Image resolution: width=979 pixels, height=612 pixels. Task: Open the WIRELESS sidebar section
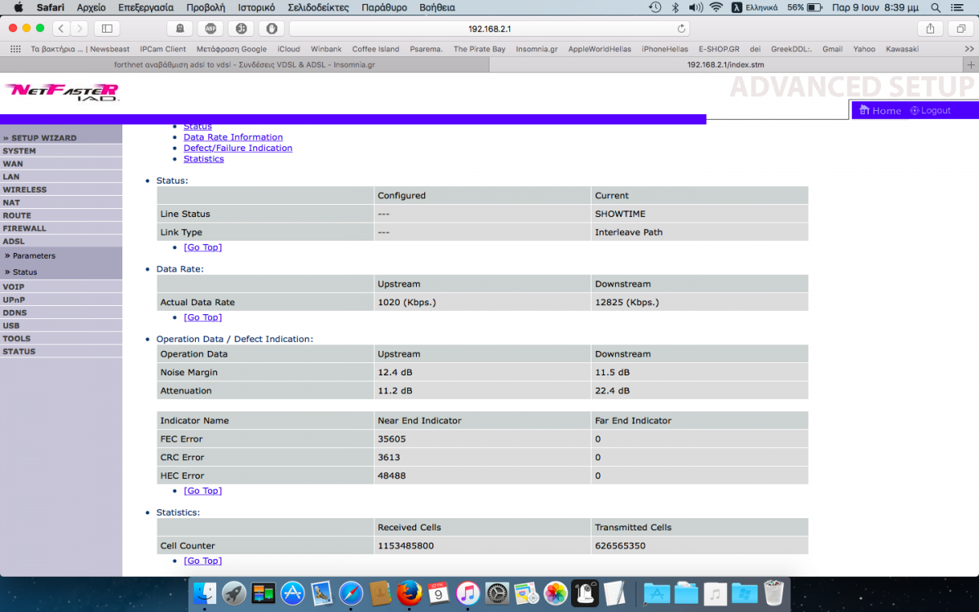[60, 189]
